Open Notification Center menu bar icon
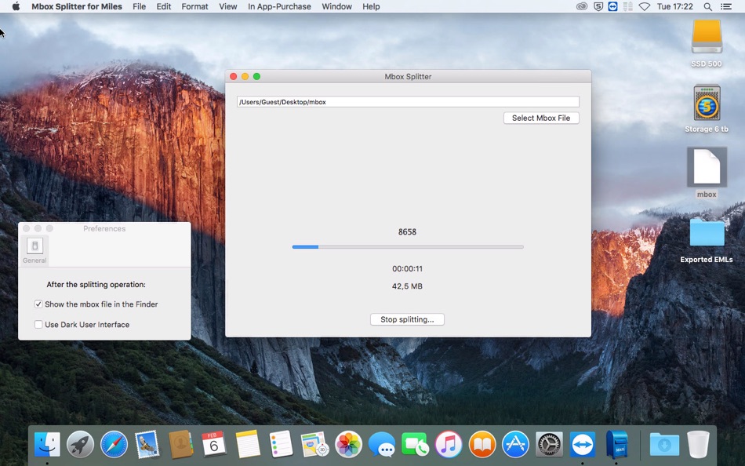Image resolution: width=745 pixels, height=466 pixels. point(726,6)
